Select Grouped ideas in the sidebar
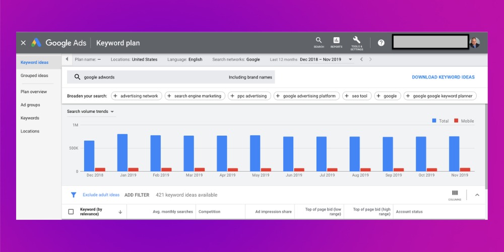The width and height of the screenshot is (504, 252). tap(34, 76)
